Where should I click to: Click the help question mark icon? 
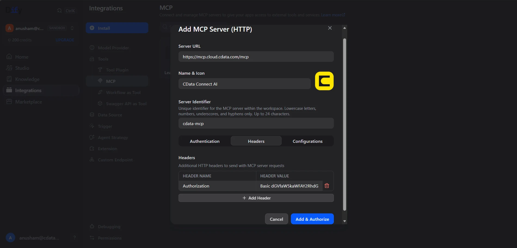point(75,238)
